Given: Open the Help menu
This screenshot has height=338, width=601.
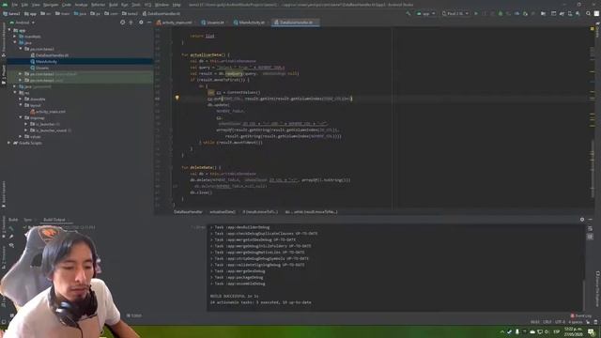Looking at the screenshot, I should [177, 5].
